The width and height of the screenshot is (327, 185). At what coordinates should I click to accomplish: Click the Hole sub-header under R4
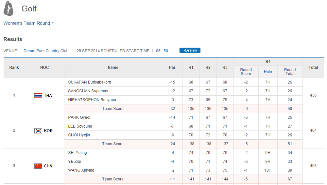coord(268,72)
